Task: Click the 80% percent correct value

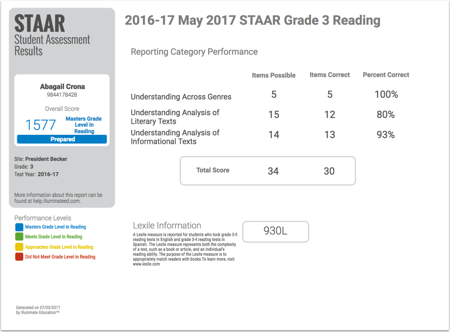Action: tap(386, 115)
